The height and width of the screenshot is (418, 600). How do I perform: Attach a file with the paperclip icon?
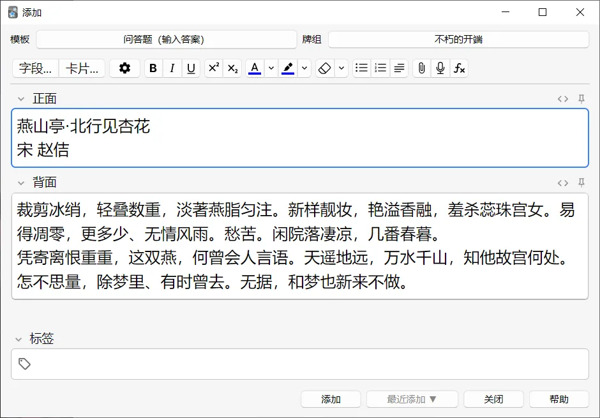[421, 68]
